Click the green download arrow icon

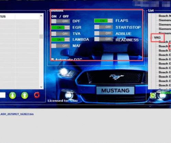tap(13, 95)
